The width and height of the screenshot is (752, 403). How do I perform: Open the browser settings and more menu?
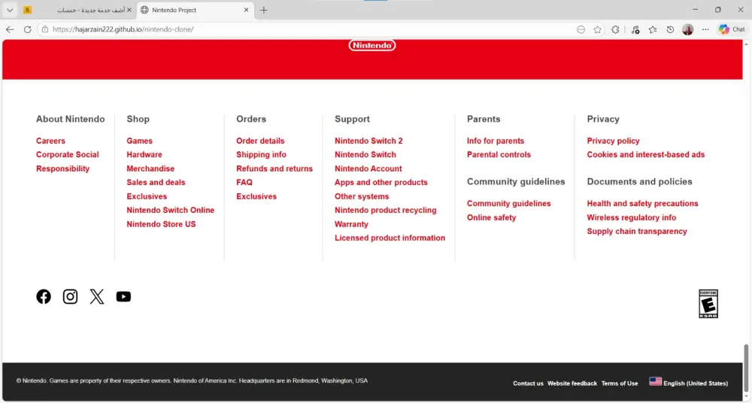(705, 29)
